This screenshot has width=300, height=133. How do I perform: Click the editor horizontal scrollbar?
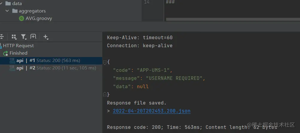[x=233, y=19]
